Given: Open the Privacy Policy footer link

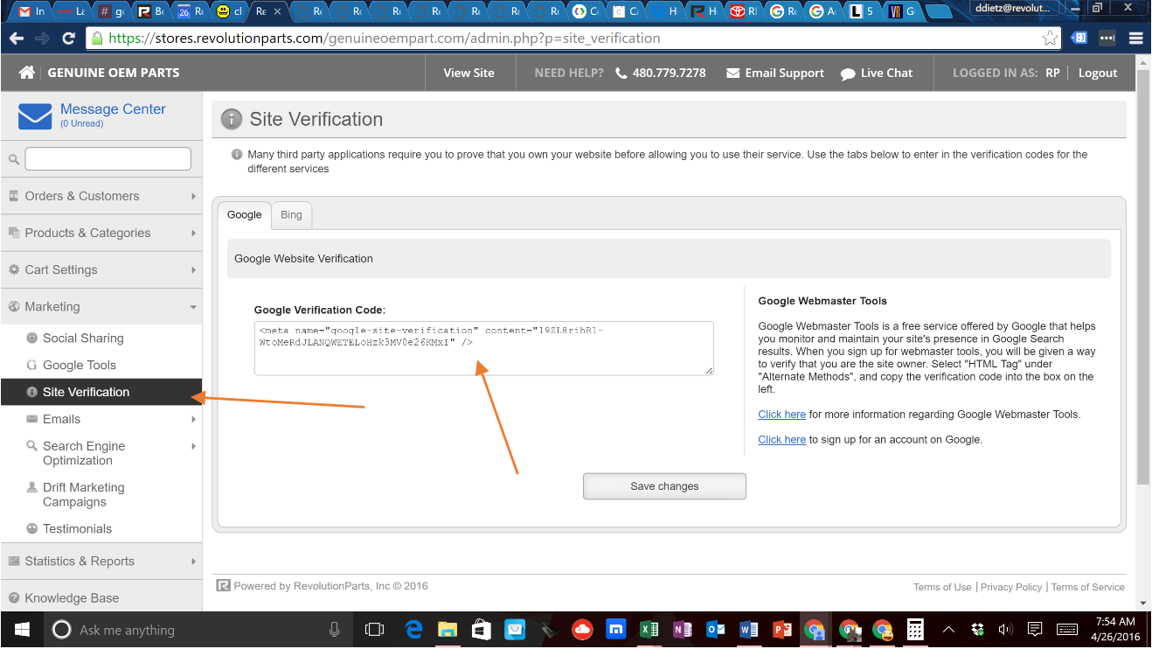Looking at the screenshot, I should [1011, 587].
